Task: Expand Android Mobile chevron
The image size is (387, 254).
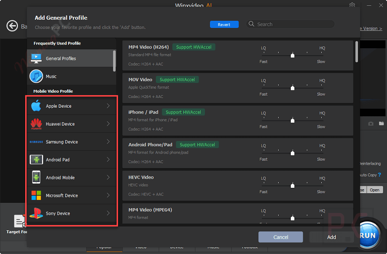Action: tap(108, 177)
